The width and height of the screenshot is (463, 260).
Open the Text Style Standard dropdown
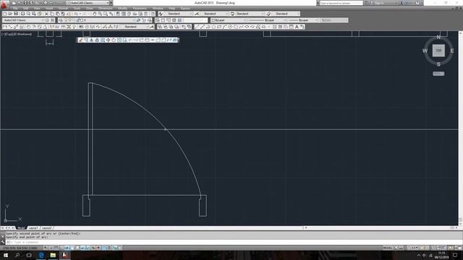click(x=178, y=14)
